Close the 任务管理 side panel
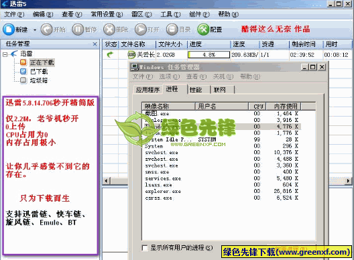The height and width of the screenshot is (260, 354). pyautogui.click(x=95, y=44)
